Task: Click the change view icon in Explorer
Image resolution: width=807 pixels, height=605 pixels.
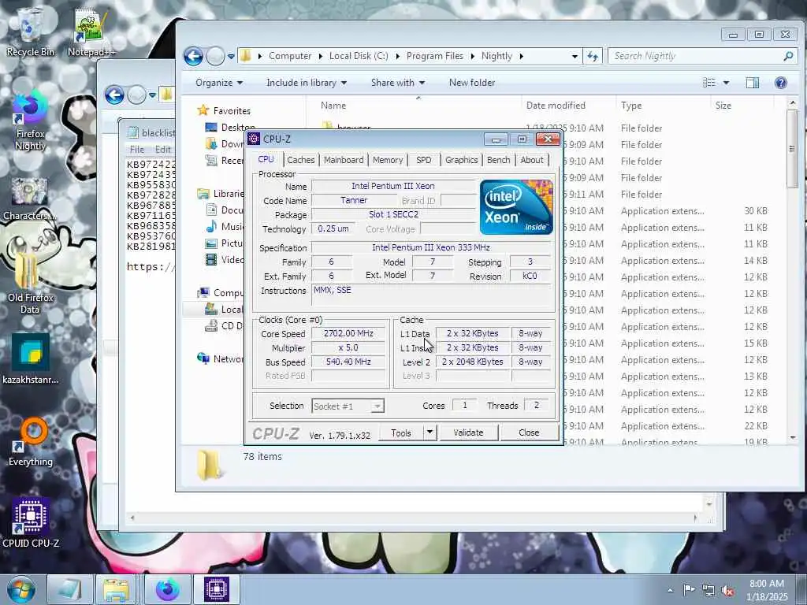Action: (x=709, y=82)
